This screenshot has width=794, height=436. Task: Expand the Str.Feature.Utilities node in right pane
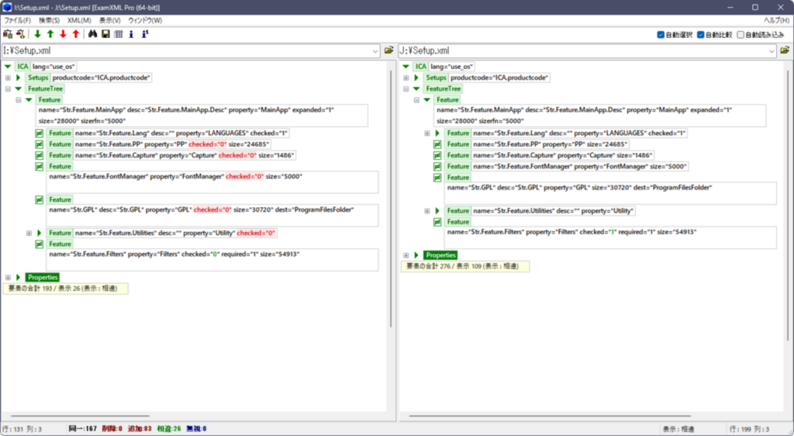point(427,211)
